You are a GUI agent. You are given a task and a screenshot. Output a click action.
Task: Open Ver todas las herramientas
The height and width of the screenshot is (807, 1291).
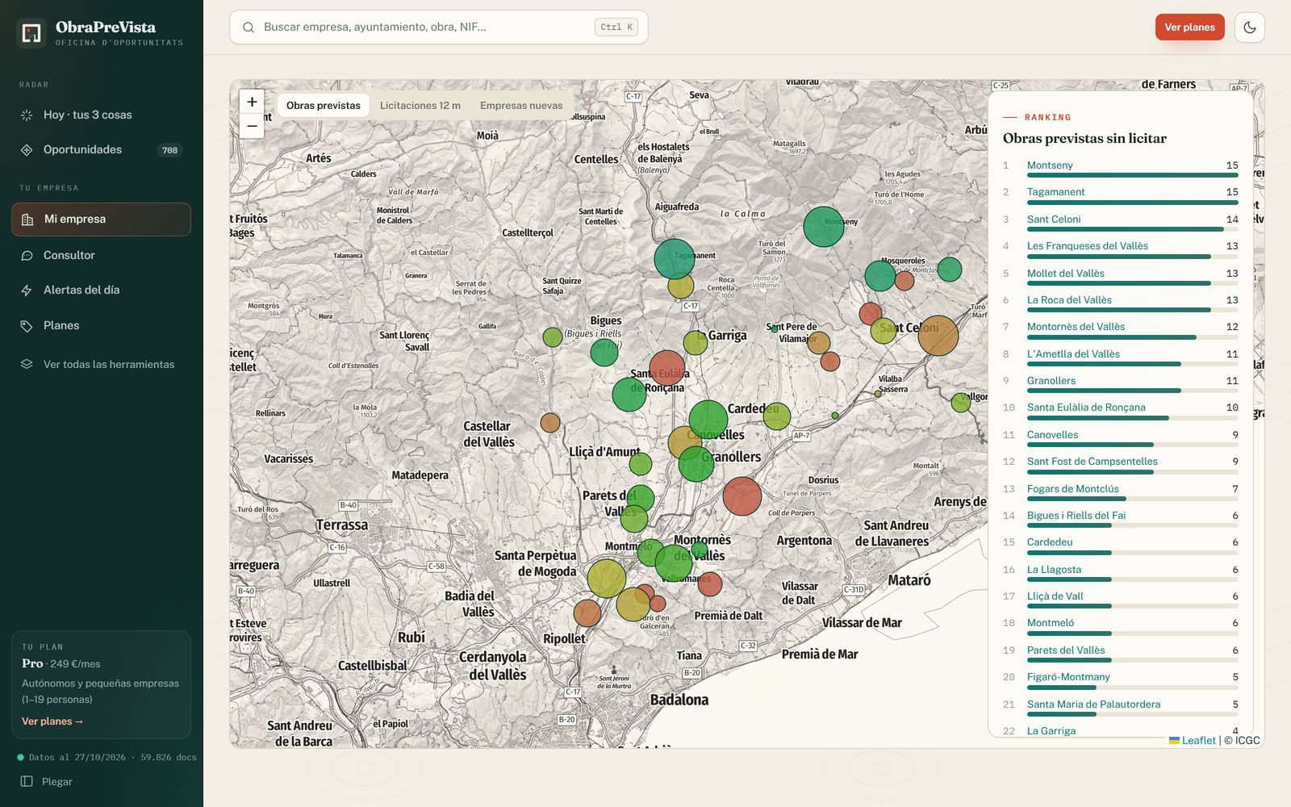point(101,364)
